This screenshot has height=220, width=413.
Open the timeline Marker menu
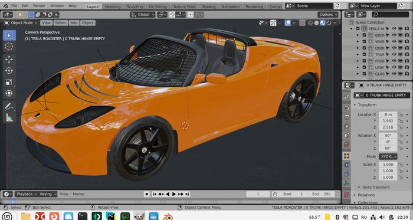[78, 194]
